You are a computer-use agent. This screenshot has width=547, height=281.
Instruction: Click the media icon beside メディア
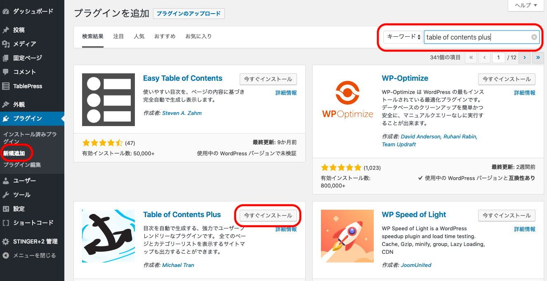click(6, 44)
